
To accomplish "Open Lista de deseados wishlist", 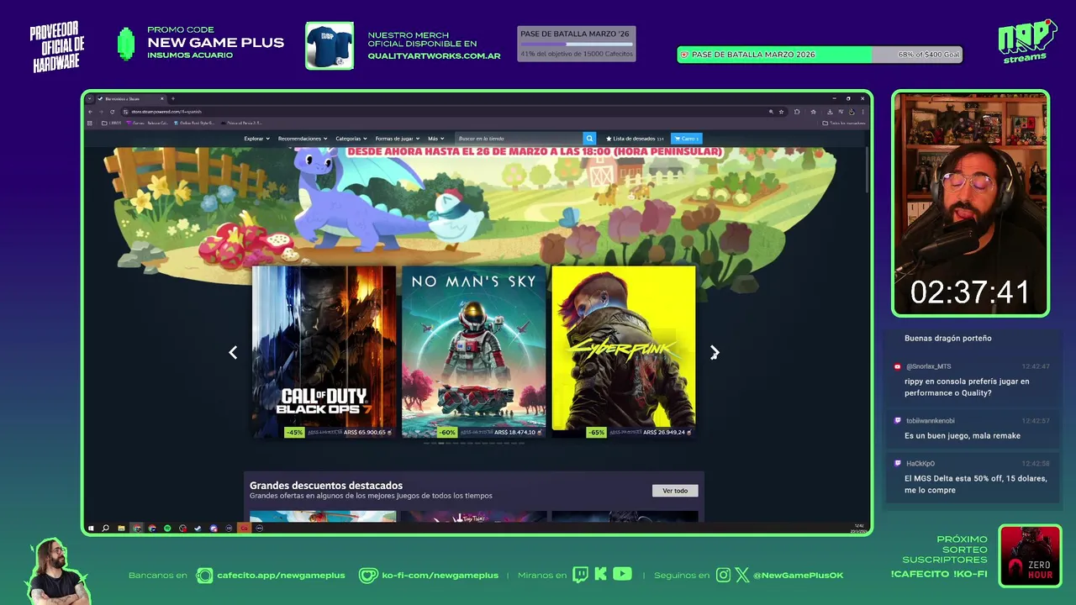I will pos(635,139).
